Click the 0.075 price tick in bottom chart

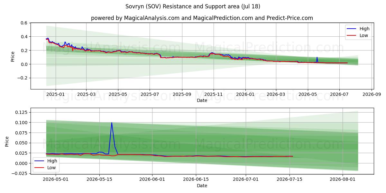(22, 133)
